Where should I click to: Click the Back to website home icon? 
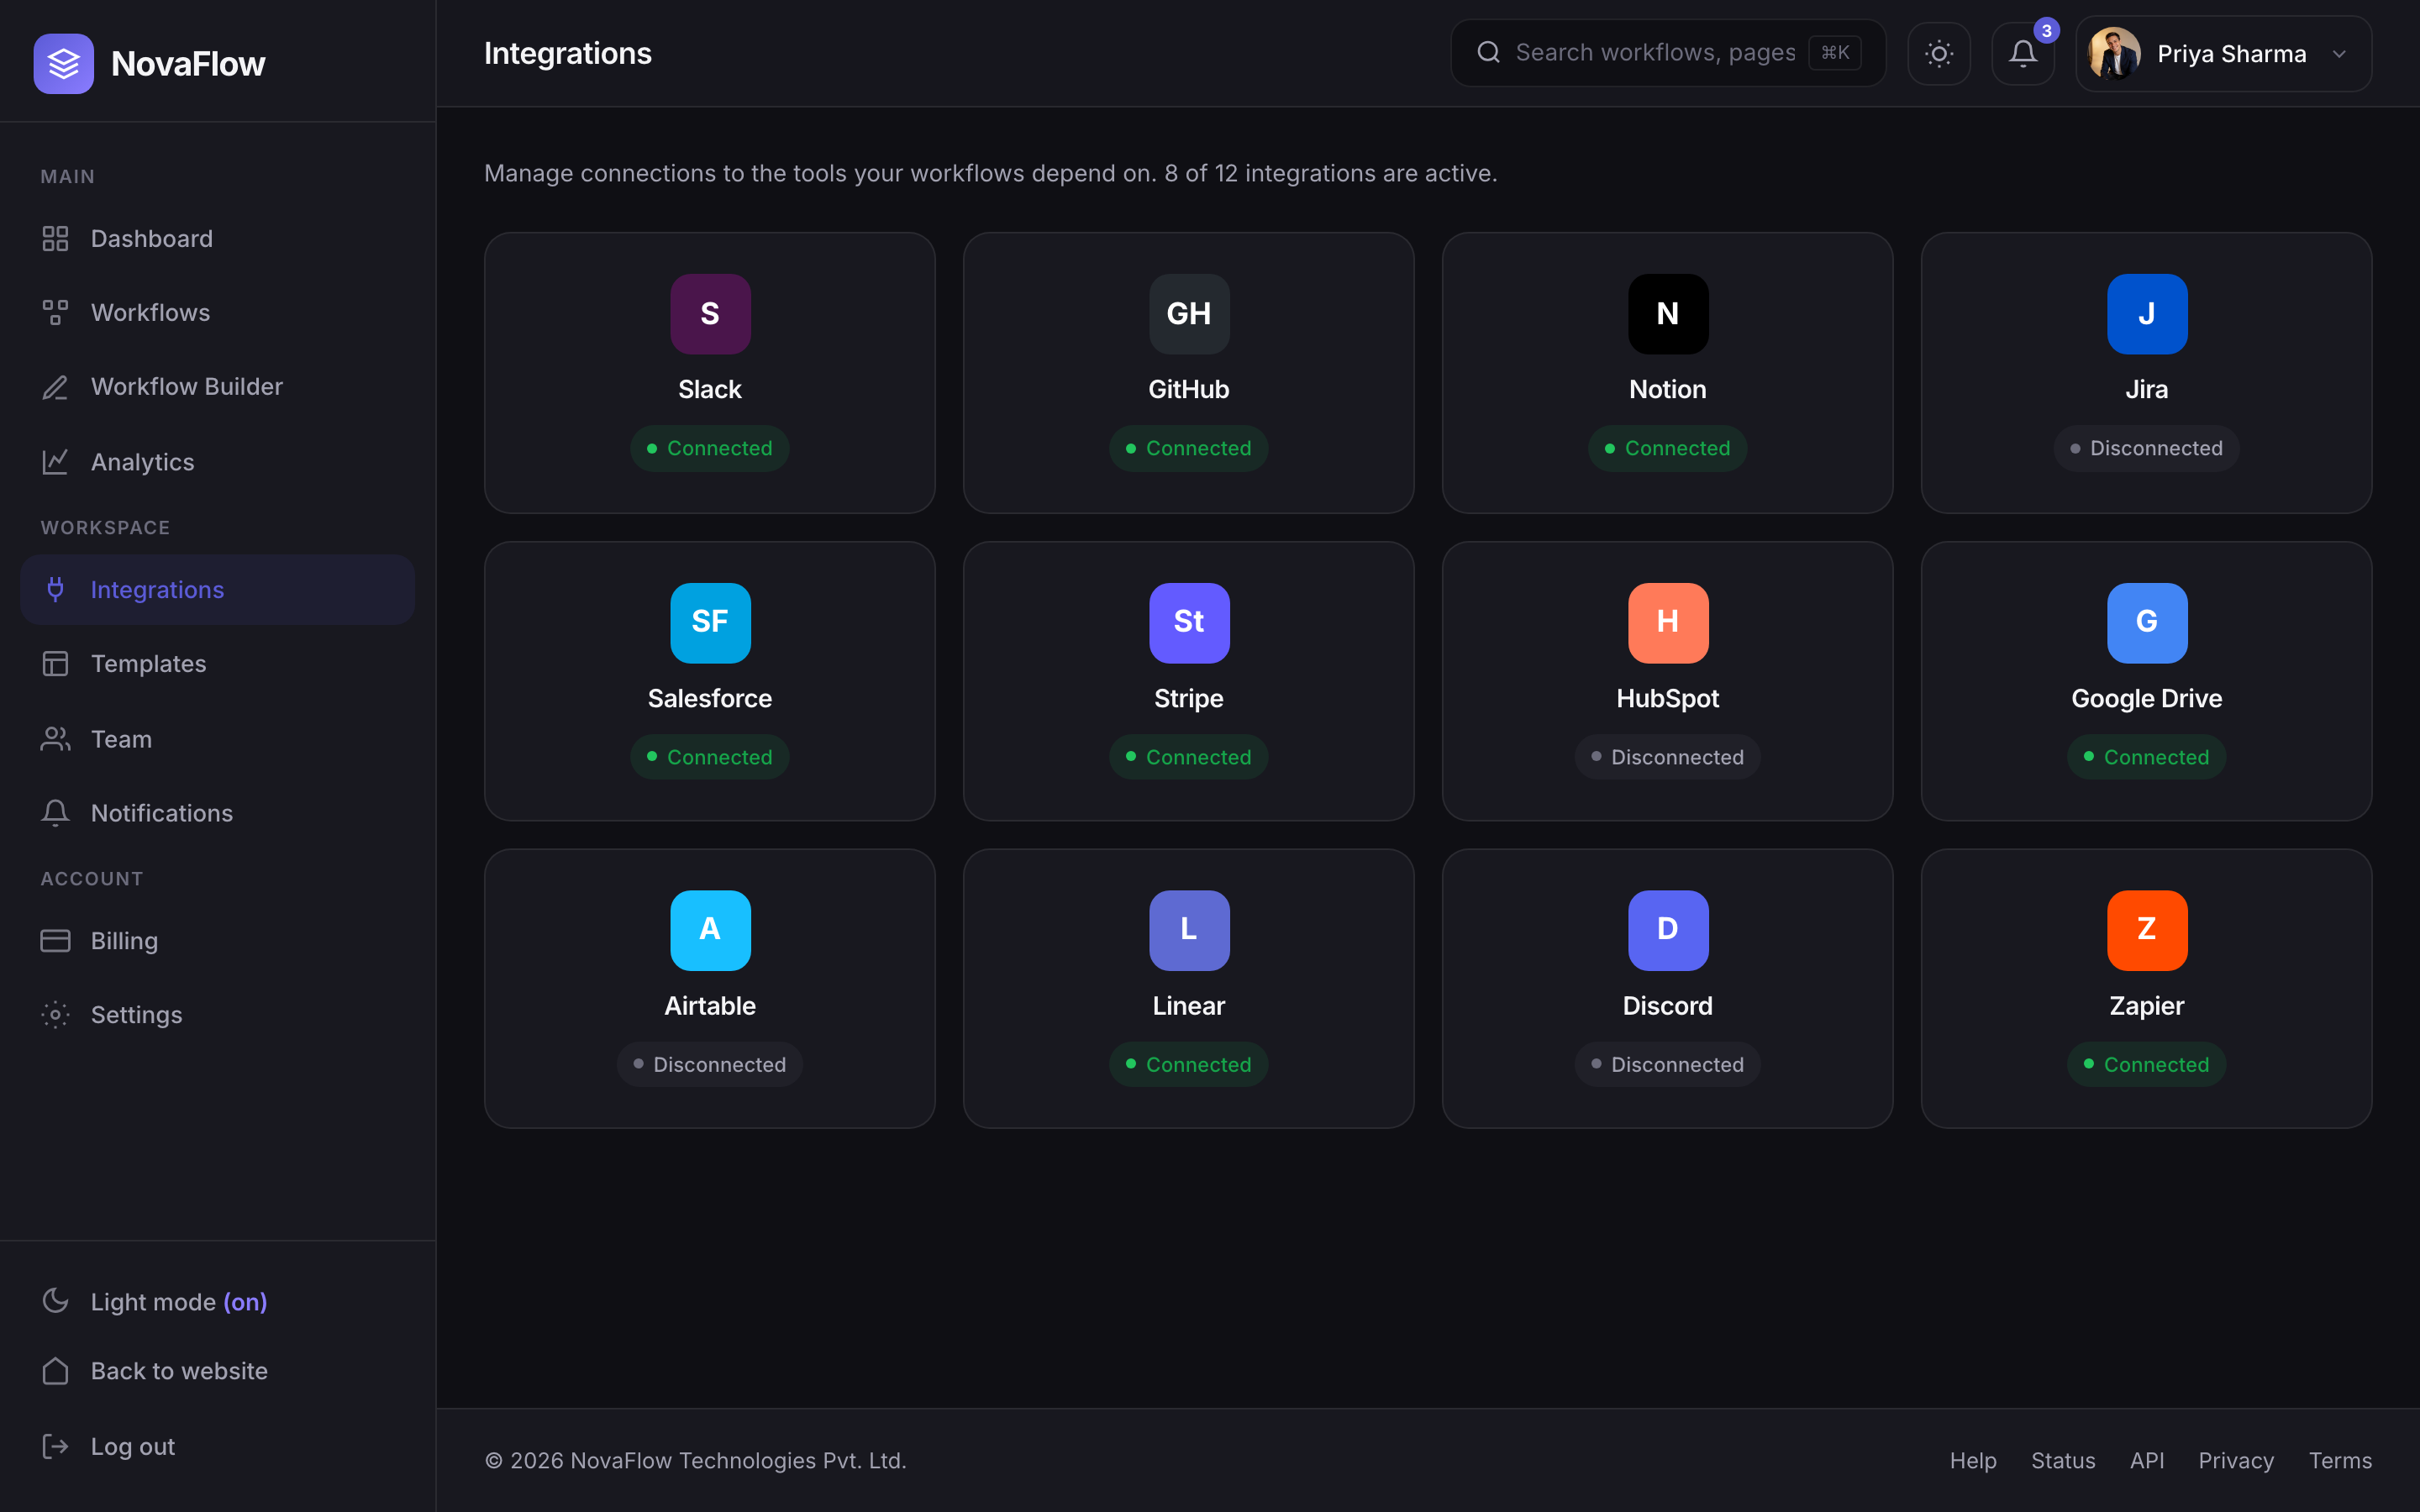(x=55, y=1370)
